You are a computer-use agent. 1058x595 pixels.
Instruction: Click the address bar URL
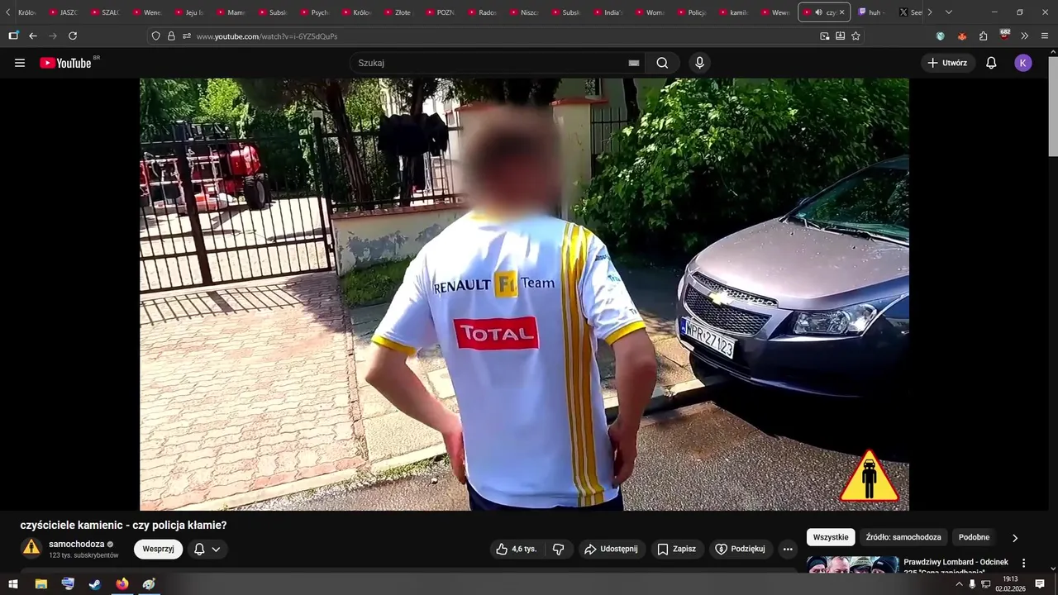pyautogui.click(x=267, y=36)
